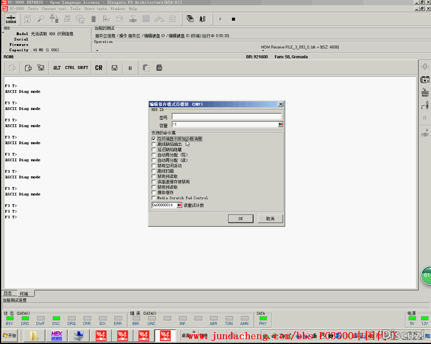Image resolution: width=431 pixels, height=344 pixels.
Task: Click the floppy disk save icon
Action: pos(115,68)
